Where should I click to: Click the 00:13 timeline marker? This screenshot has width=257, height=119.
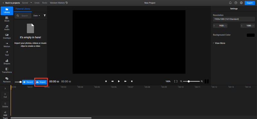tap(231, 87)
